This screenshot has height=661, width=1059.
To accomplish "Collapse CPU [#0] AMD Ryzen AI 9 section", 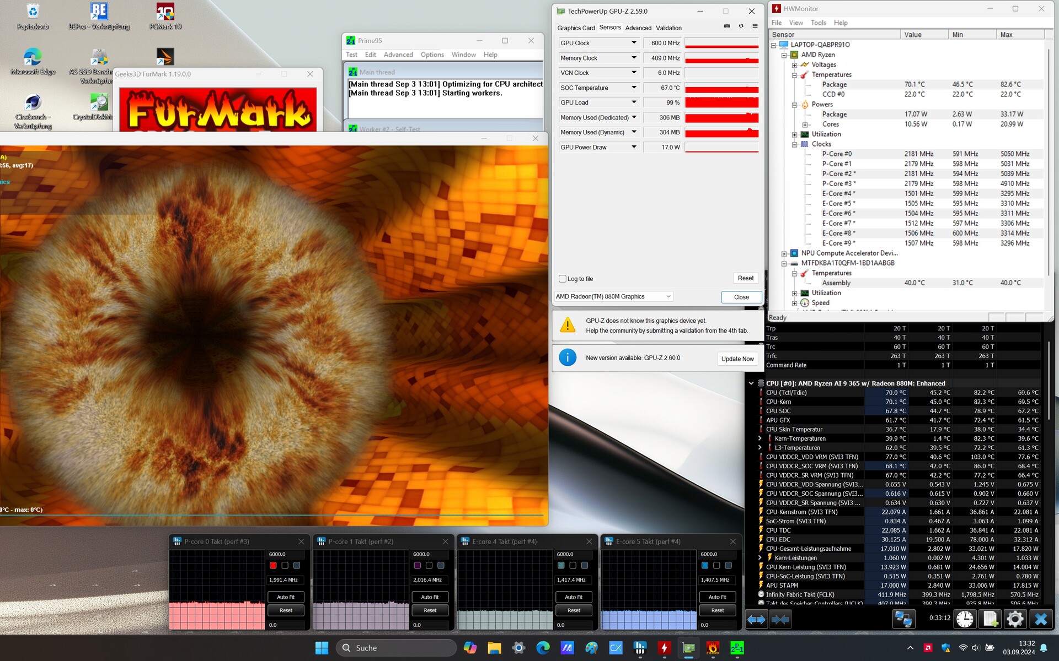I will (x=751, y=383).
